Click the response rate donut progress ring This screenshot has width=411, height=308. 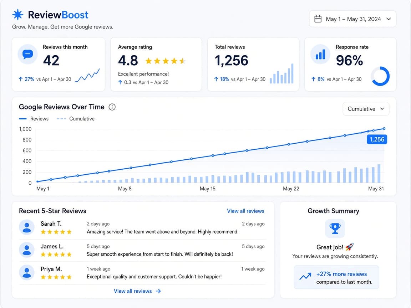(380, 76)
